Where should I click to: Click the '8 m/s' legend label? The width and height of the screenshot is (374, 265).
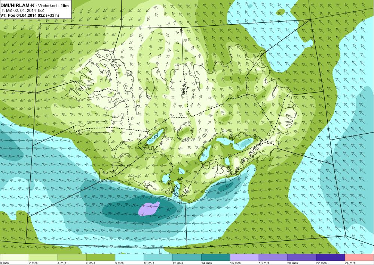point(120,263)
